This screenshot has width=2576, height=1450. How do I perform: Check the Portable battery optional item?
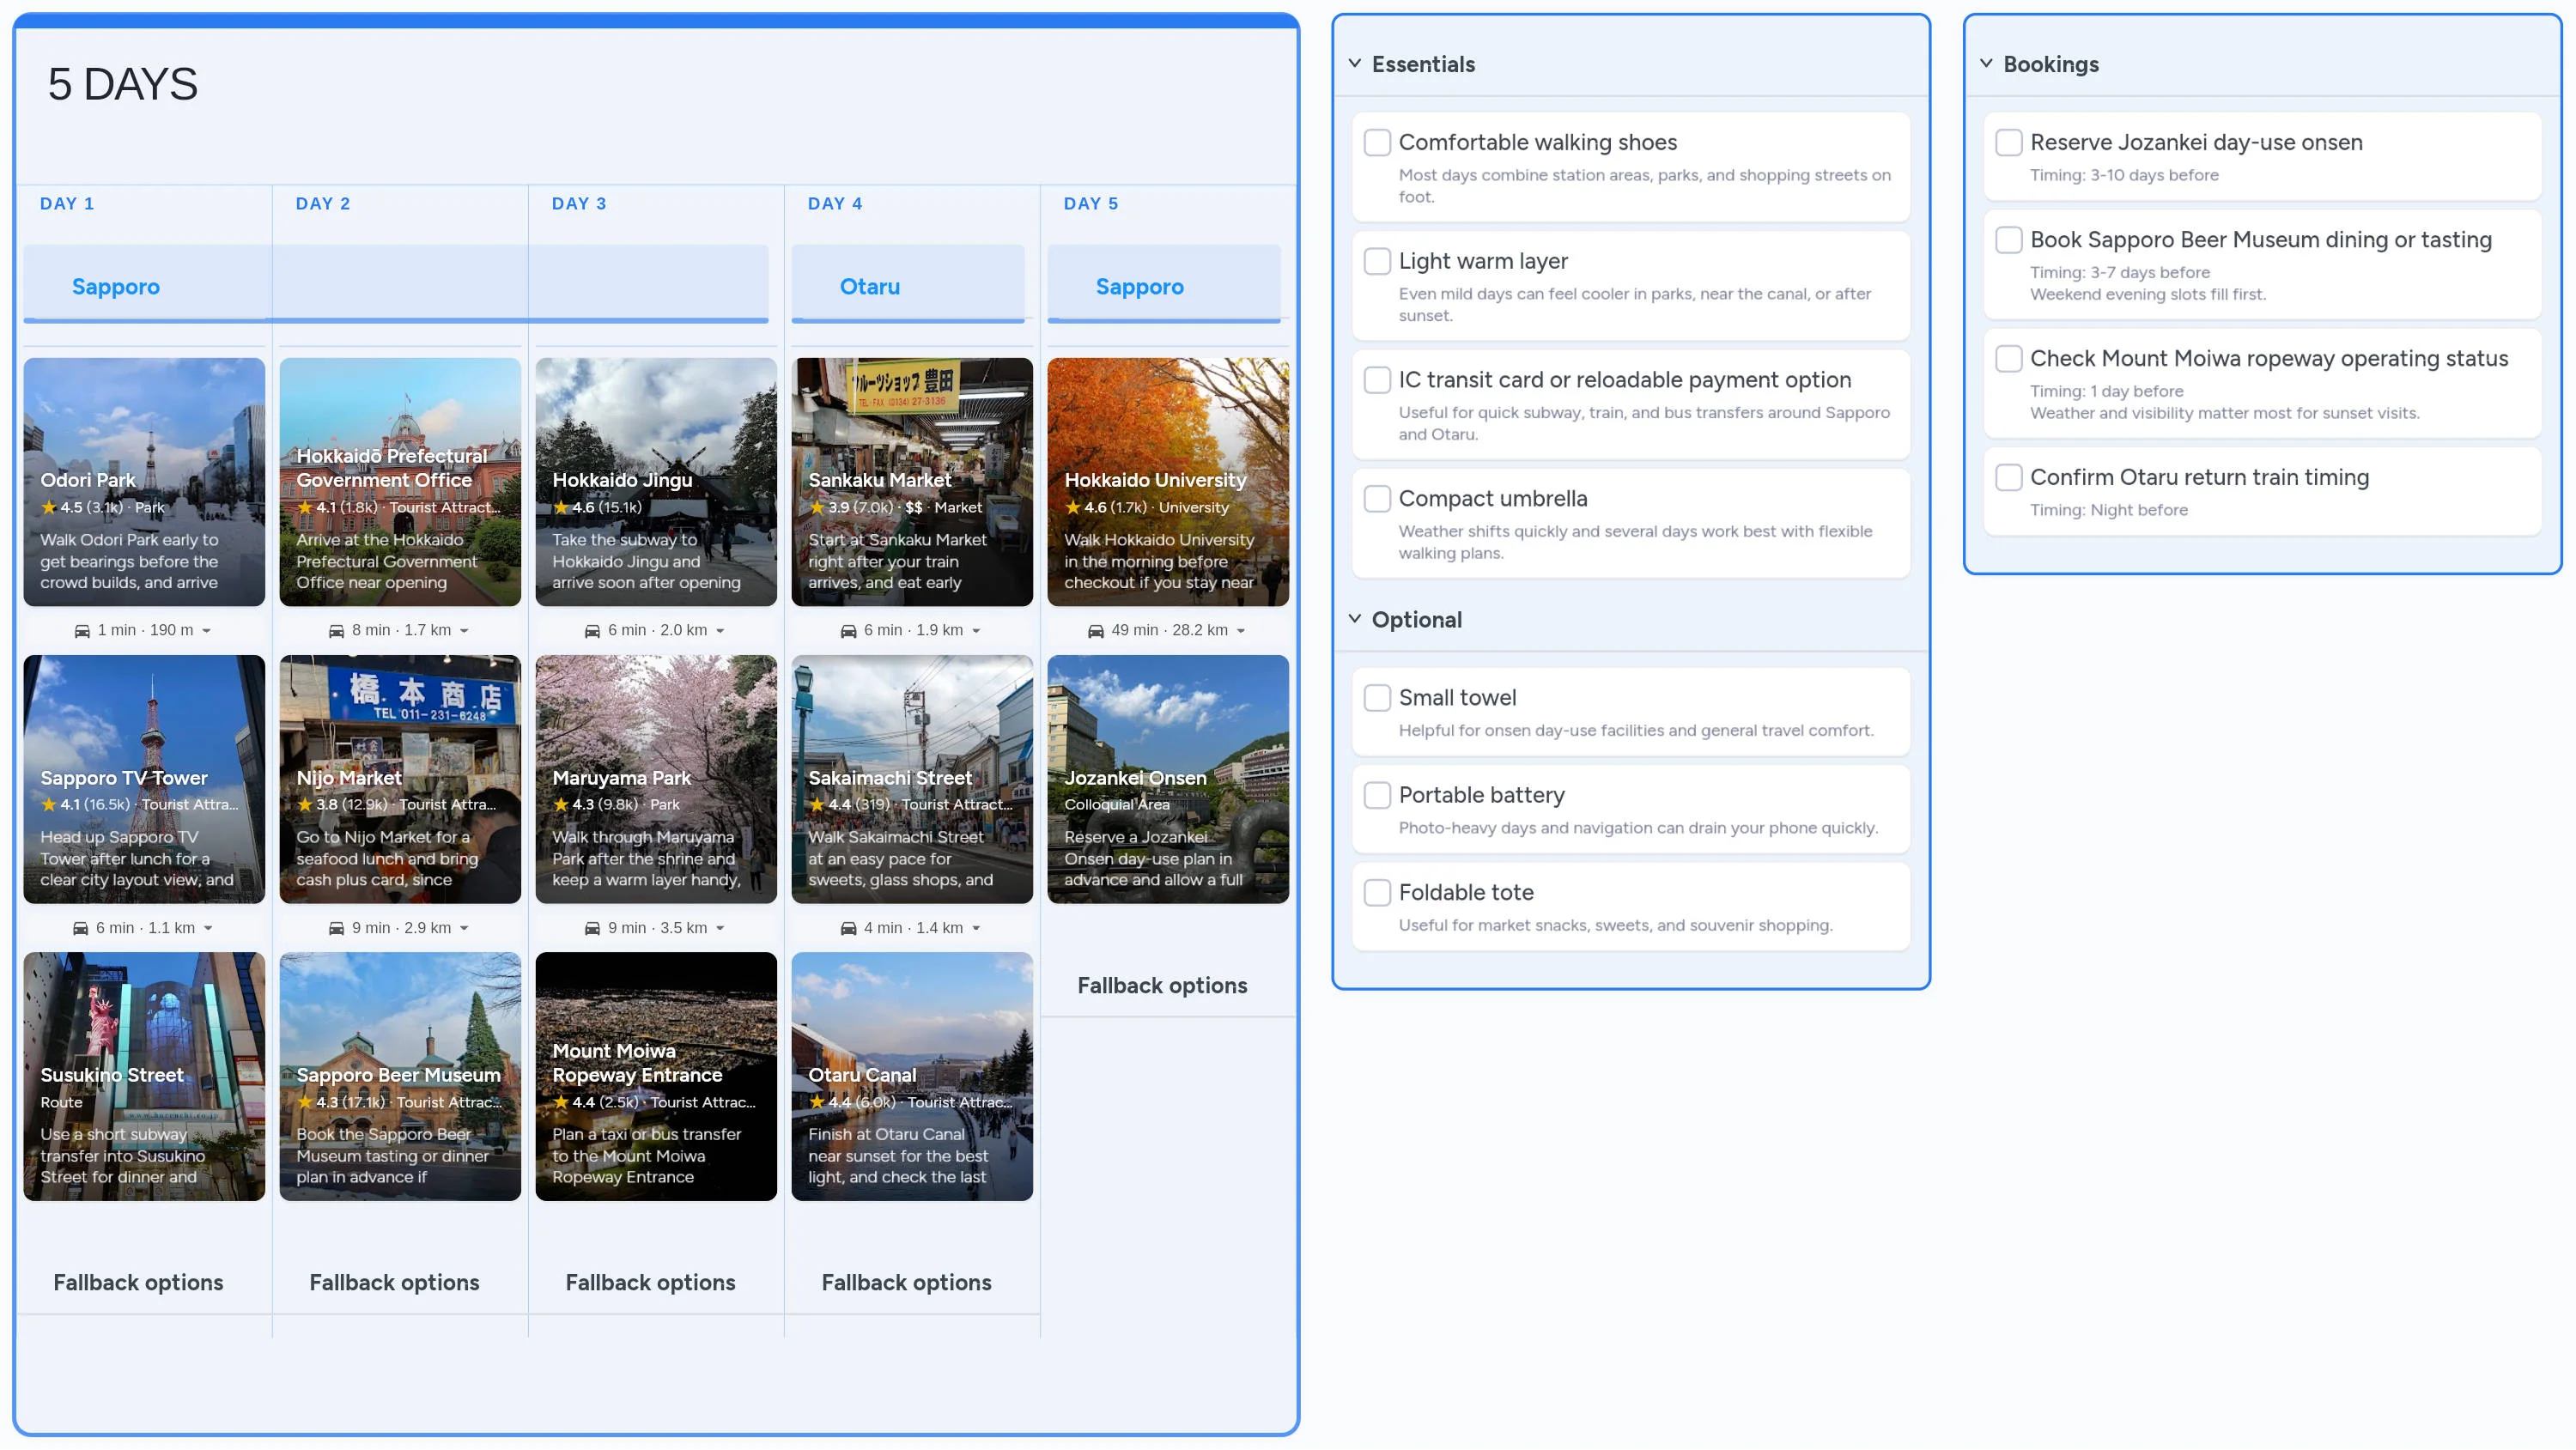[x=1377, y=795]
